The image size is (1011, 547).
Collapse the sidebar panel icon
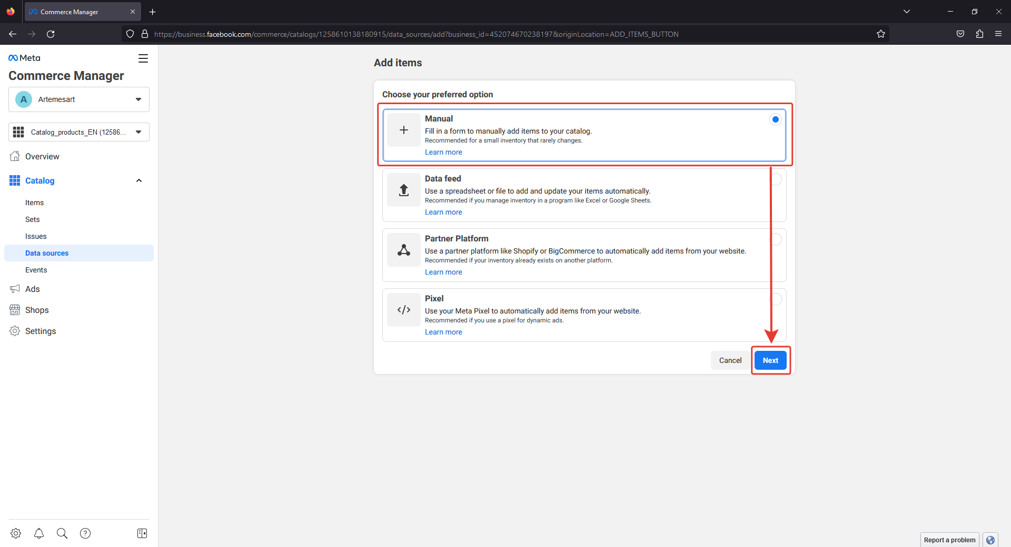(x=142, y=533)
